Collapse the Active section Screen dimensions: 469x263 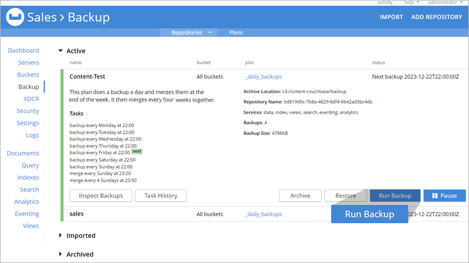[60, 51]
